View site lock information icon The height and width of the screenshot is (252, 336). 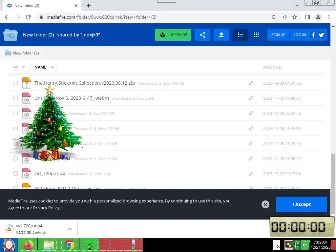[41, 17]
